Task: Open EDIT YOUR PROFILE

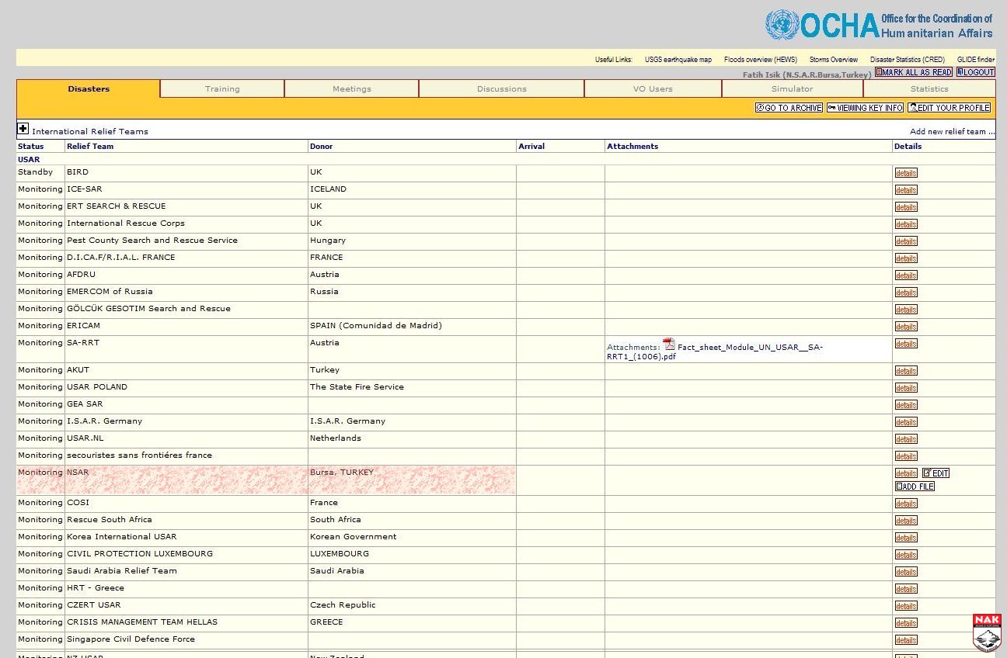Action: click(x=950, y=108)
